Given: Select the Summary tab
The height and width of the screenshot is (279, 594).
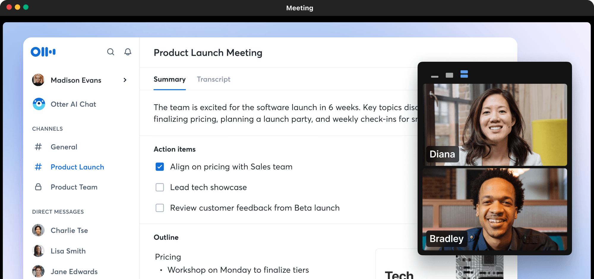Looking at the screenshot, I should 170,80.
